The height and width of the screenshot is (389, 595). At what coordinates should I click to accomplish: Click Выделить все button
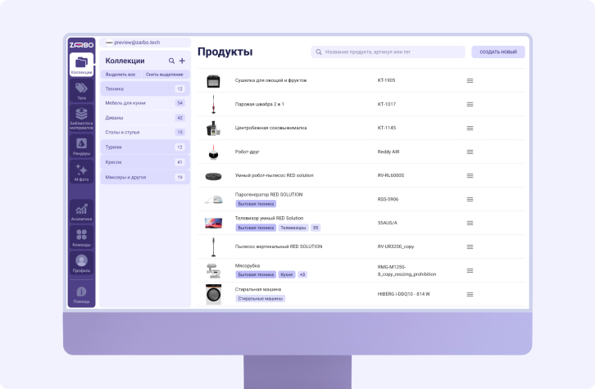pos(120,75)
